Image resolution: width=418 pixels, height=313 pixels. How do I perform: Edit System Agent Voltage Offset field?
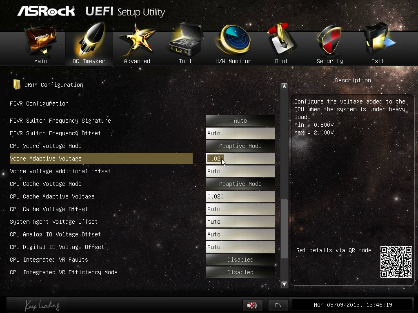coord(240,222)
